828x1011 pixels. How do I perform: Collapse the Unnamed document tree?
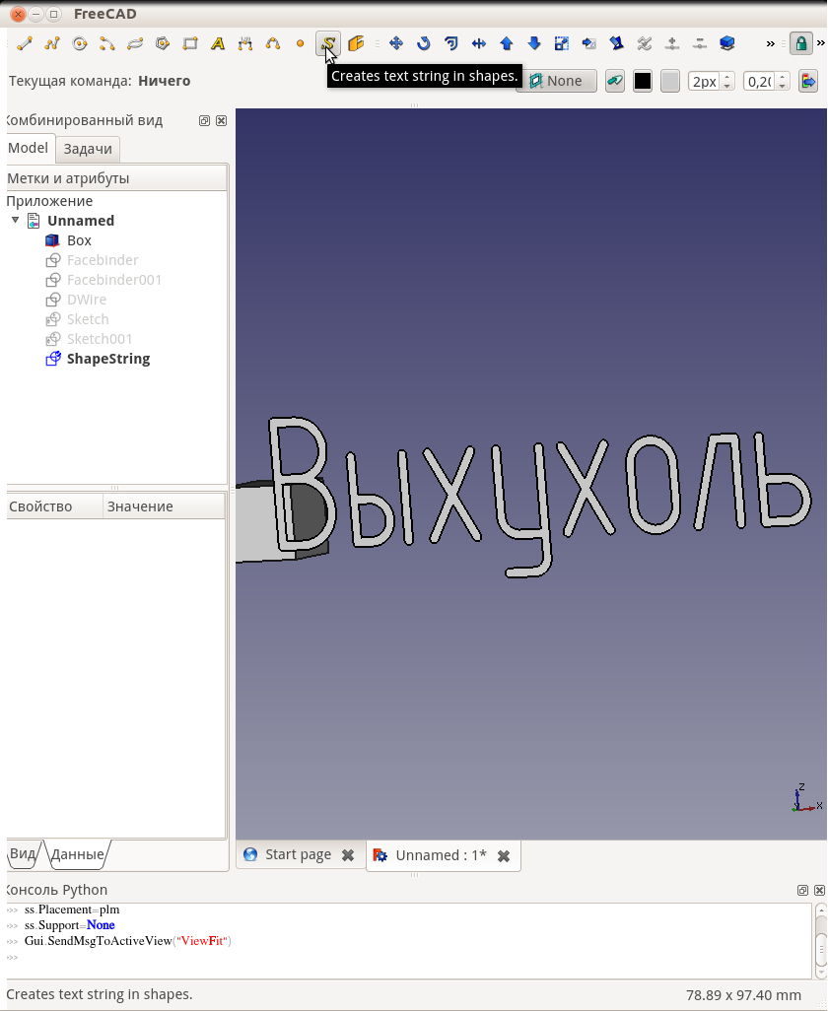coord(15,220)
